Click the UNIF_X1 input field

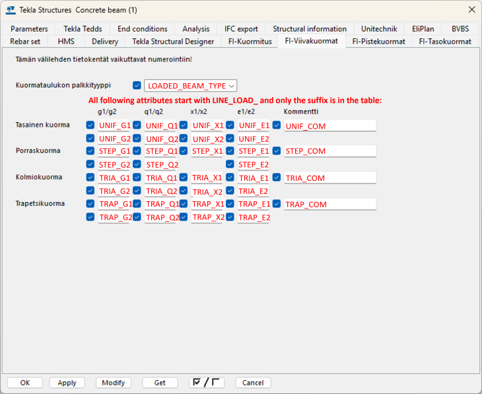click(x=207, y=125)
